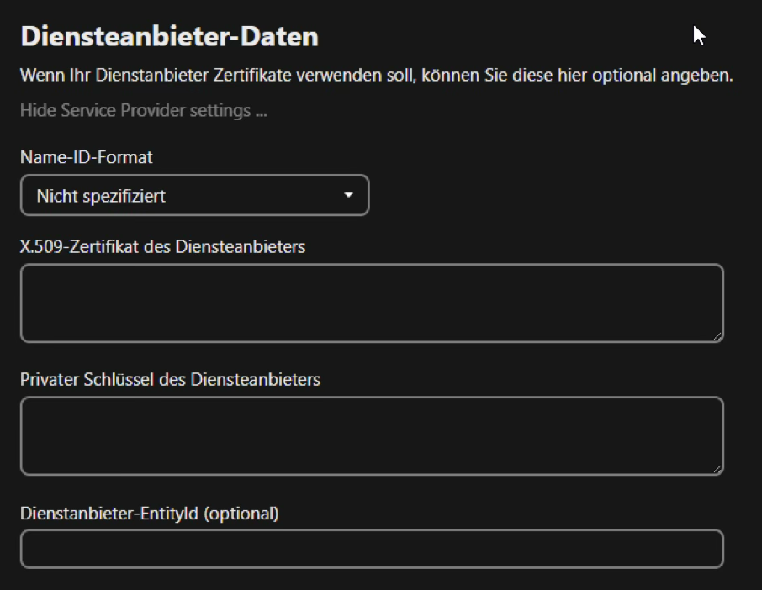
Task: Select the Nicht spezifiziert value text
Action: coord(101,196)
